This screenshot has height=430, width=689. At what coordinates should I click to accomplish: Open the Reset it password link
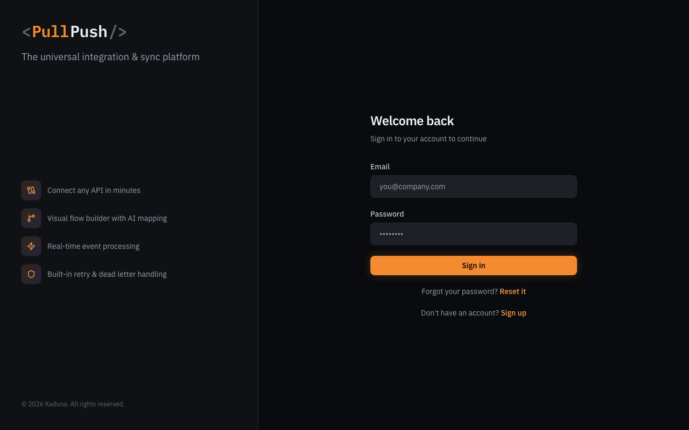pos(512,291)
